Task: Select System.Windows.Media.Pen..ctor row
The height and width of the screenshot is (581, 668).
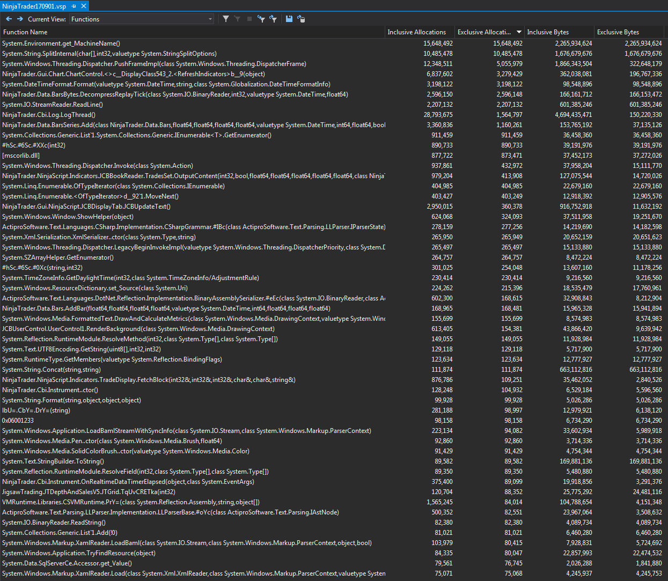Action: tap(333, 441)
